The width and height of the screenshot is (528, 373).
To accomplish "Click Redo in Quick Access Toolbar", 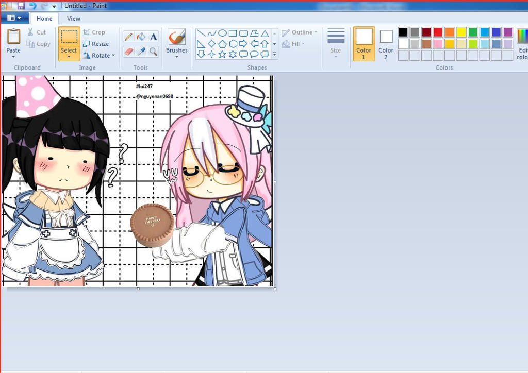I will click(44, 6).
